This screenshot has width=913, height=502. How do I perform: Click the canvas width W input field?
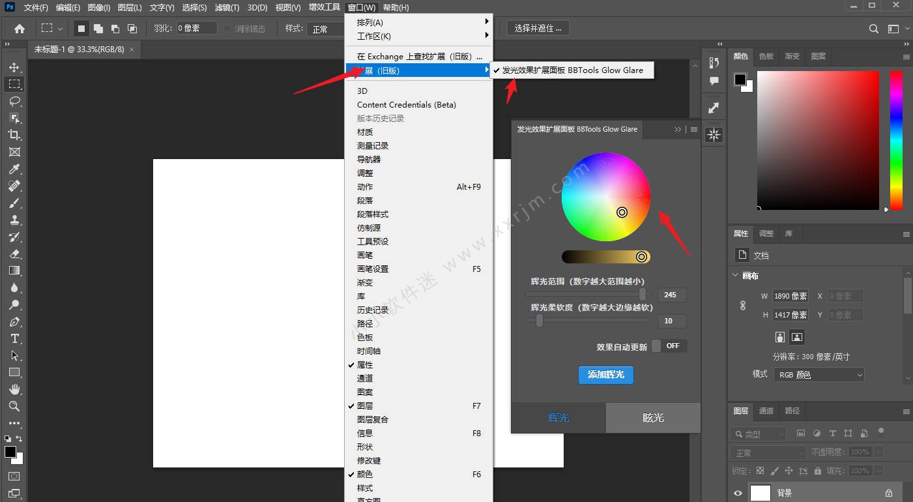click(x=790, y=296)
